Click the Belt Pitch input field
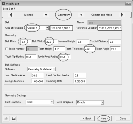This screenshot has width=133, height=124. tap(26, 42)
